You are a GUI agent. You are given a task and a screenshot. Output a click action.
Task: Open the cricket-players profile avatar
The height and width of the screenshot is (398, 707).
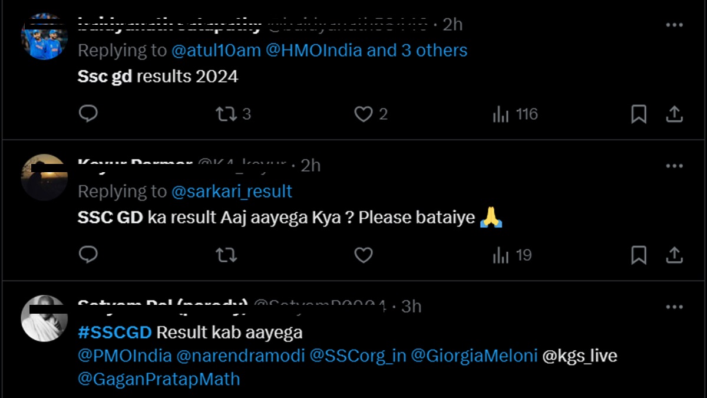[44, 37]
